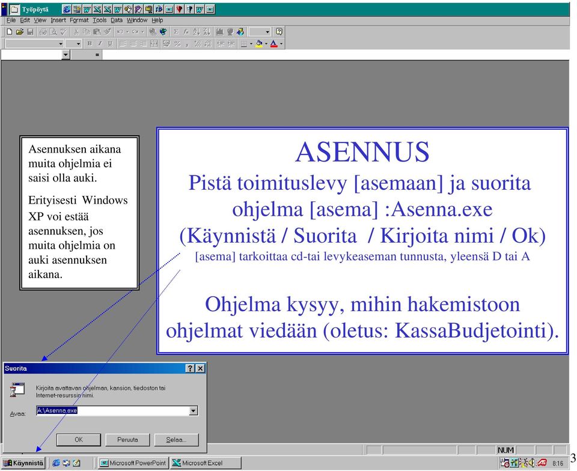Click the Web Toolbar globe icon
Viewport: 577px width, 471px height.
[x=163, y=32]
